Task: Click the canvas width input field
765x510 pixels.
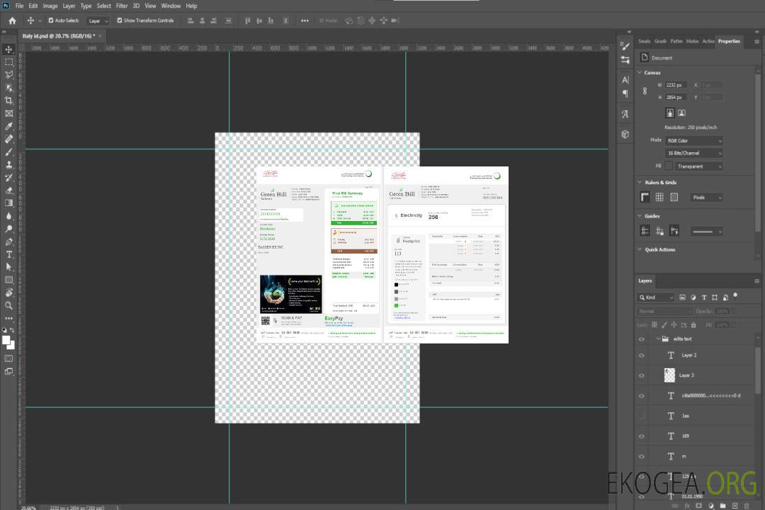Action: pyautogui.click(x=676, y=85)
